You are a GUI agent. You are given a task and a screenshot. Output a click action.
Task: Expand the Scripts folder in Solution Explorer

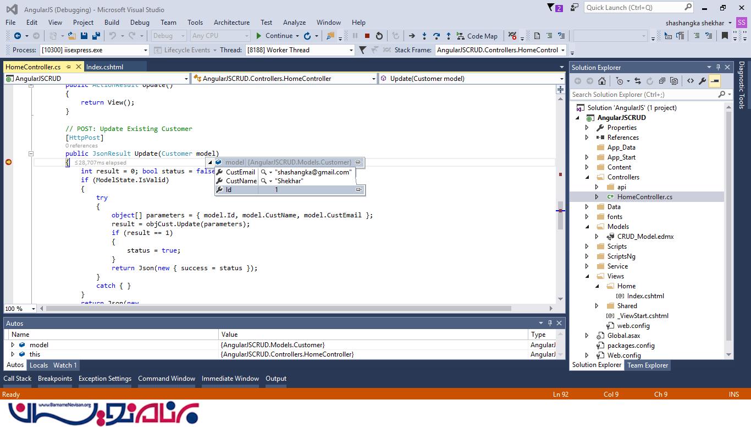tap(587, 247)
